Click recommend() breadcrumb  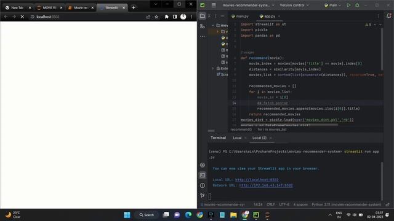241,130
